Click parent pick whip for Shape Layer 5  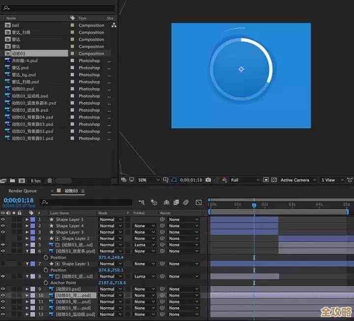point(162,219)
